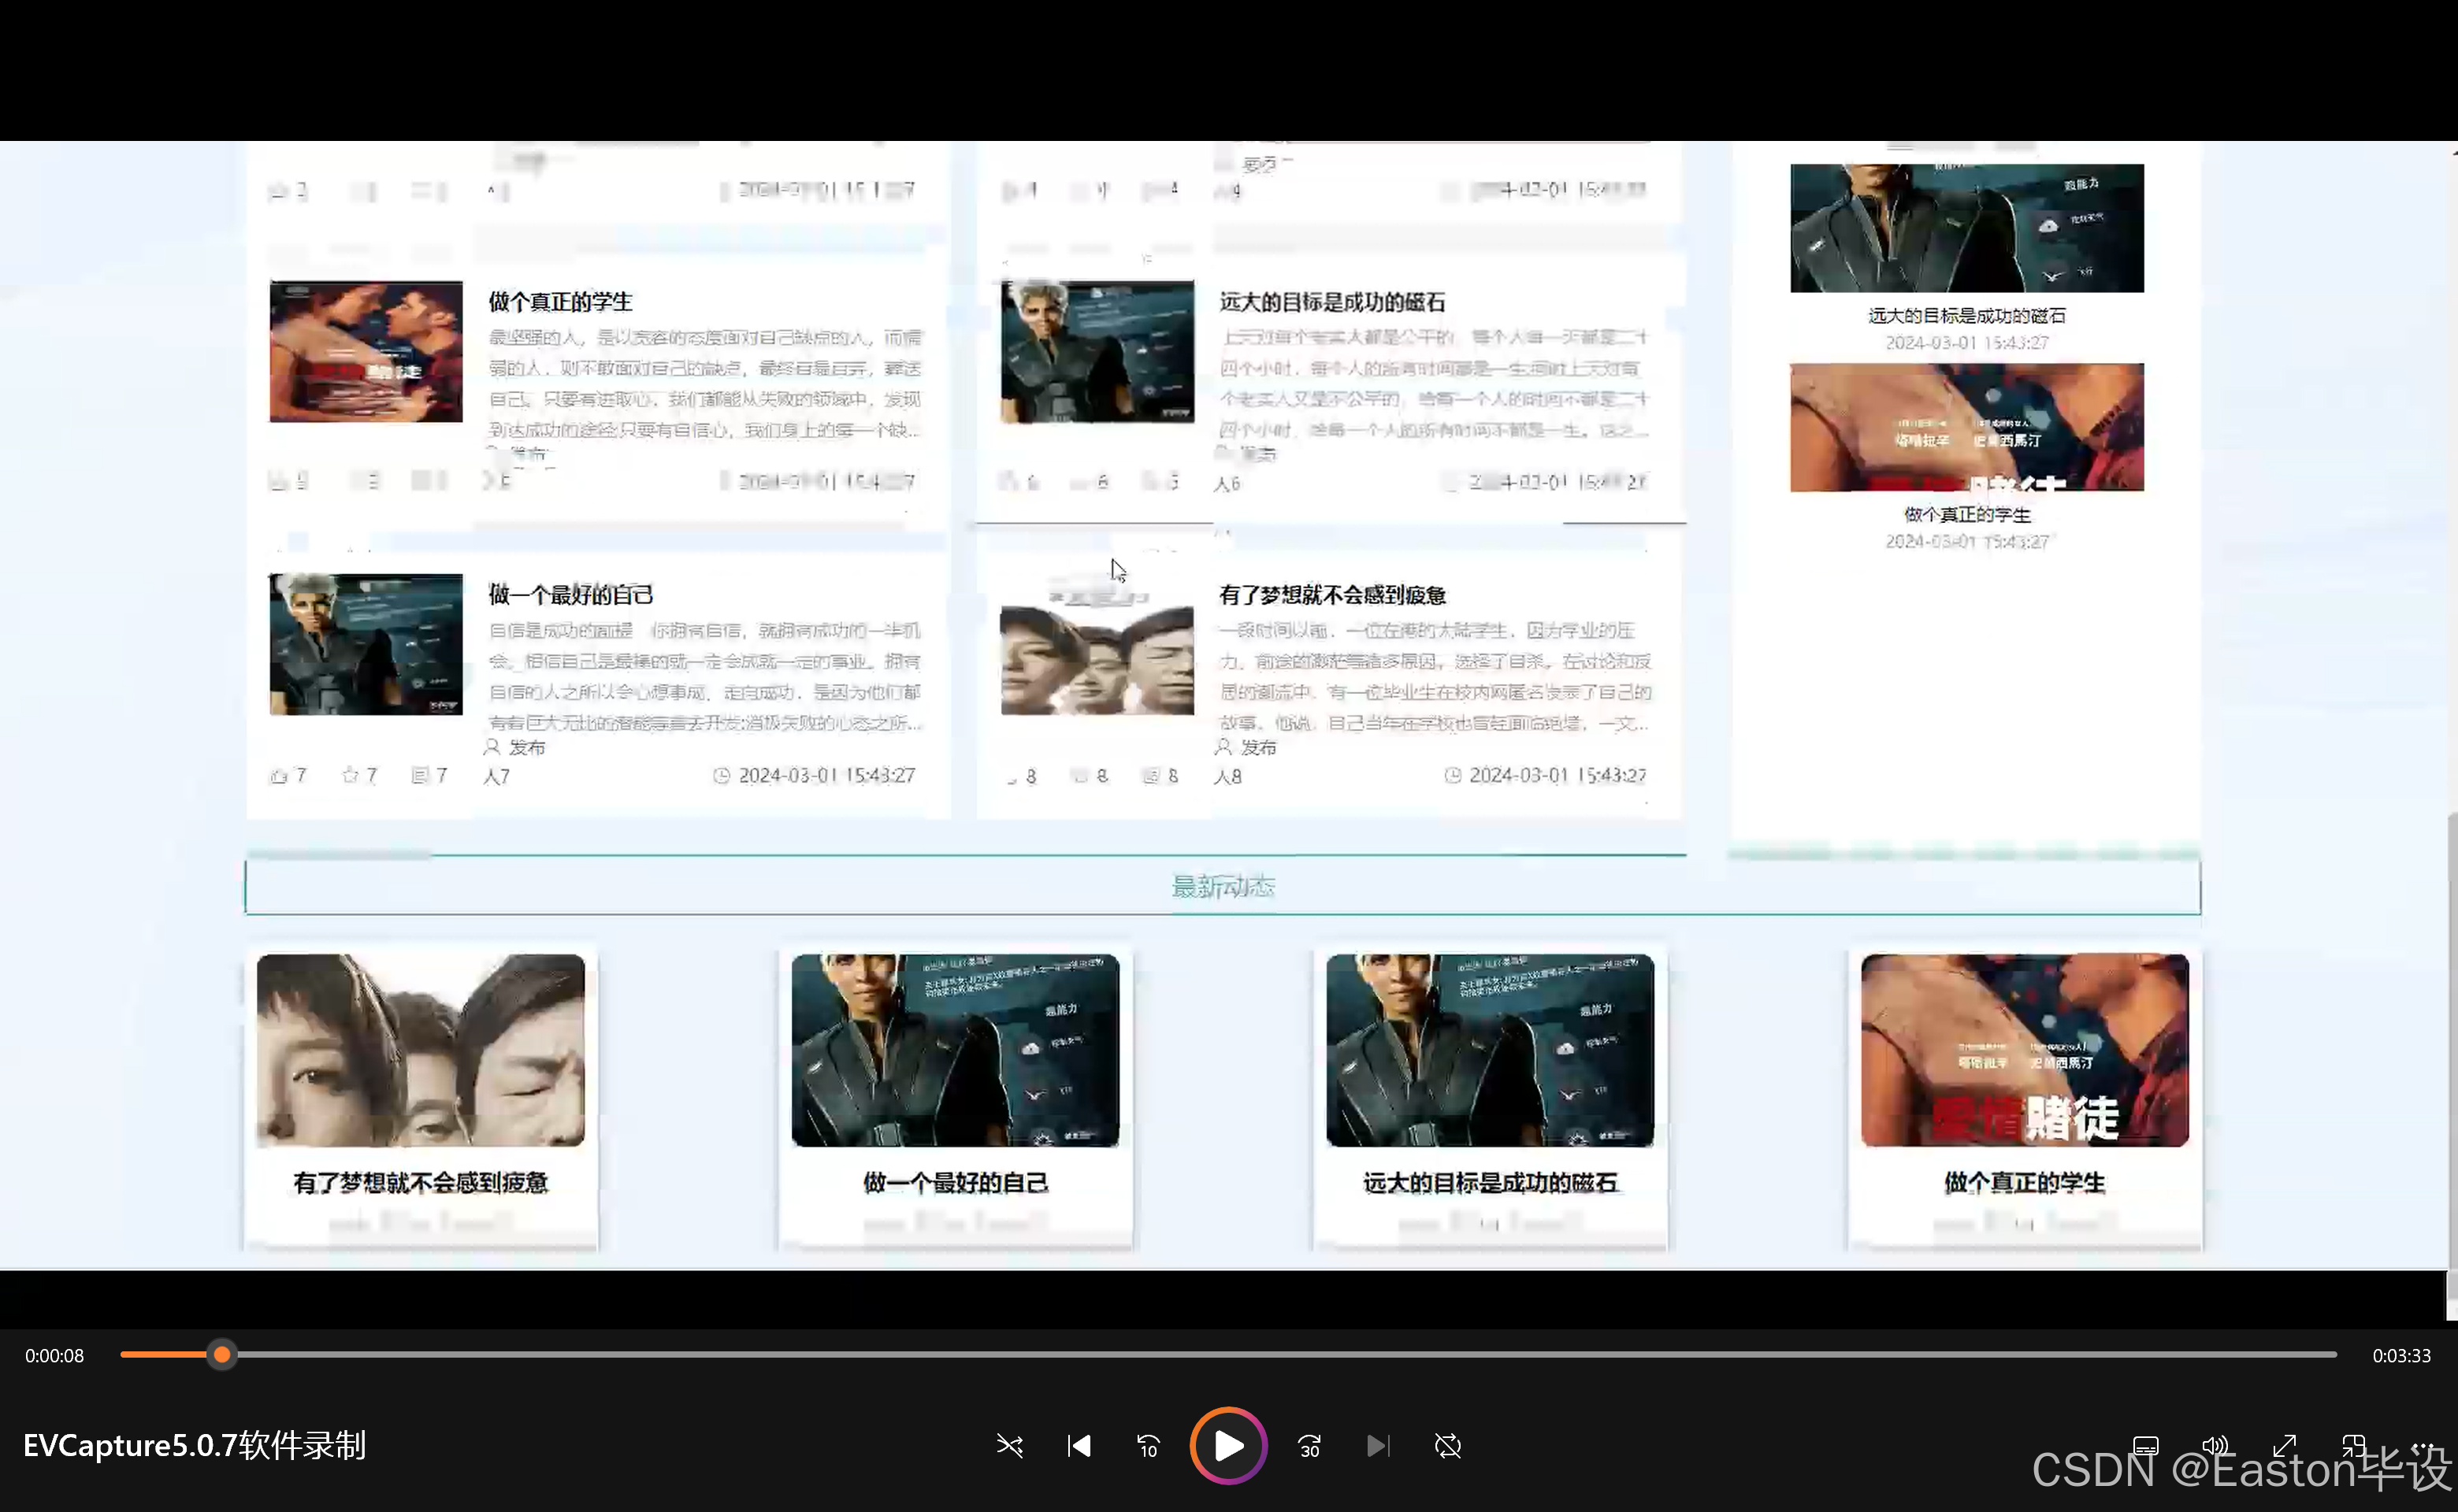This screenshot has width=2458, height=1512.
Task: Like the 做一个最好的自己 post (thumbs-up 7)
Action: coord(279,776)
